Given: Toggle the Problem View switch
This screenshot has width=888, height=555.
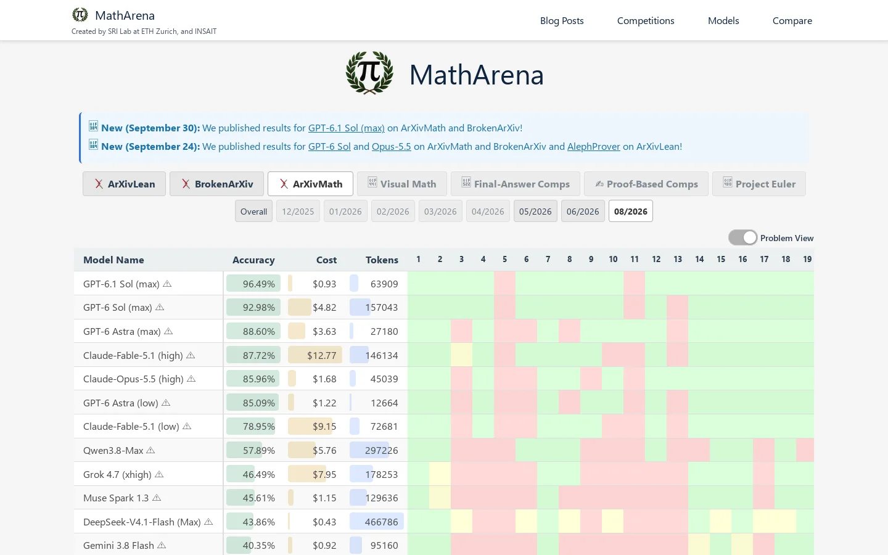Looking at the screenshot, I should pos(742,237).
